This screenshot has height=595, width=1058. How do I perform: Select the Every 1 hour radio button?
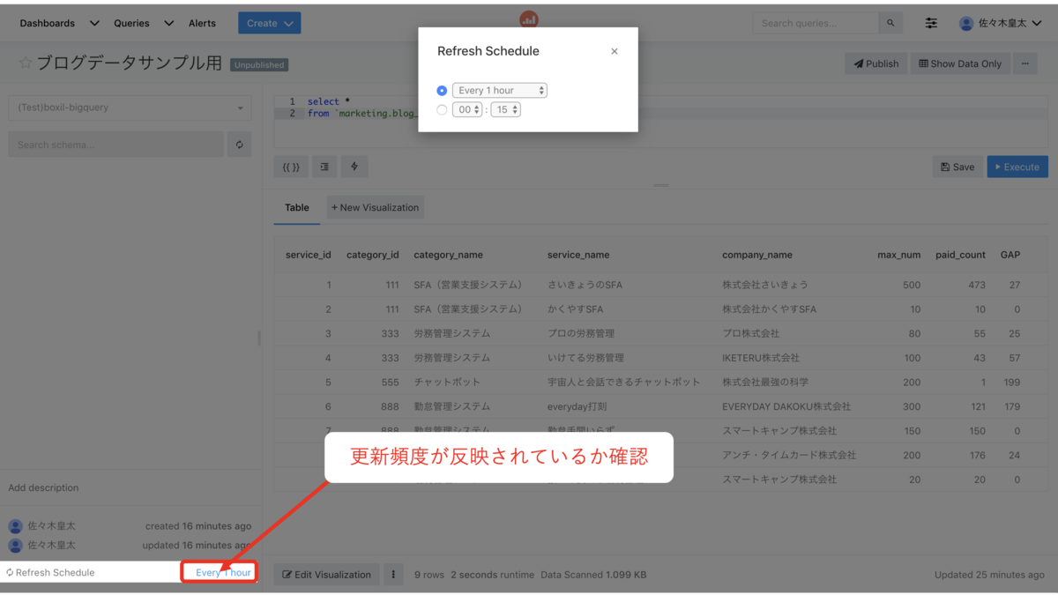[x=442, y=89]
